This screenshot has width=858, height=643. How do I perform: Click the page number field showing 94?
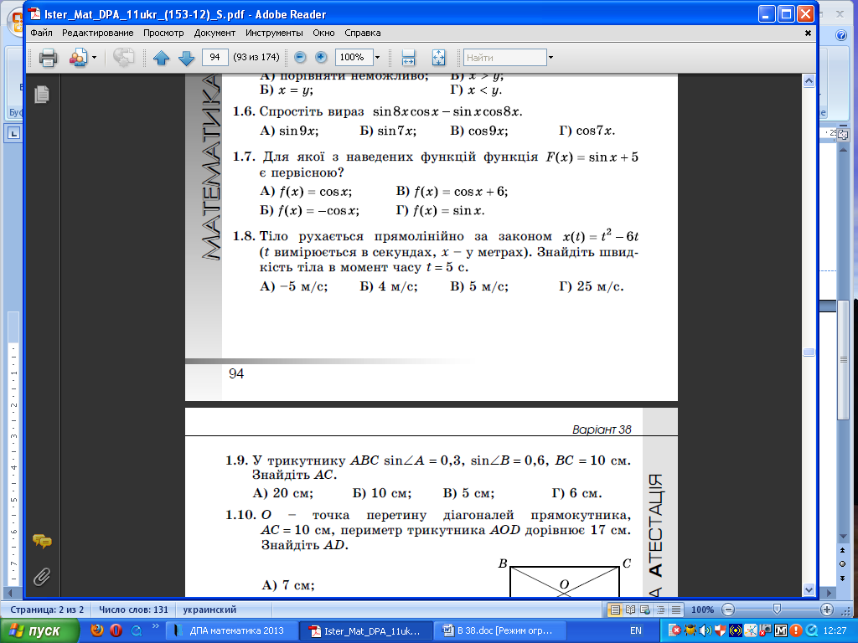click(x=215, y=58)
